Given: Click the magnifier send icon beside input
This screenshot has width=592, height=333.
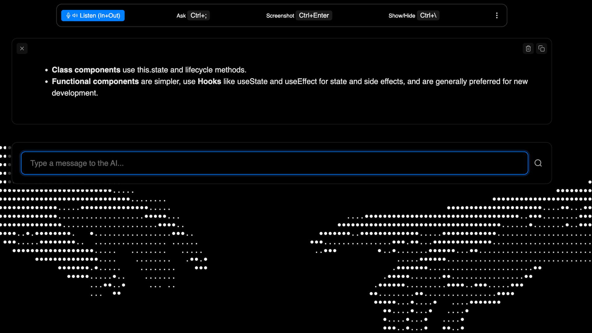Looking at the screenshot, I should click(x=538, y=163).
